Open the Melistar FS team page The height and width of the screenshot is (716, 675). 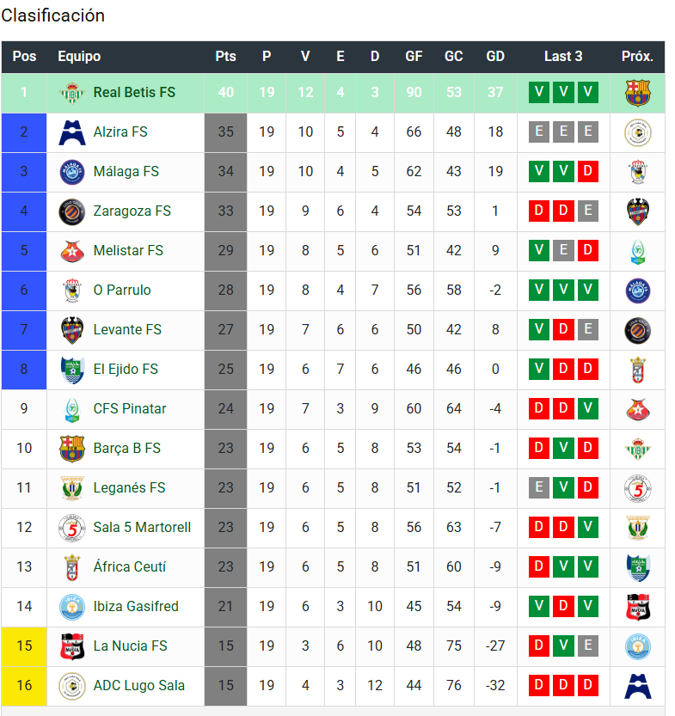[x=128, y=250]
